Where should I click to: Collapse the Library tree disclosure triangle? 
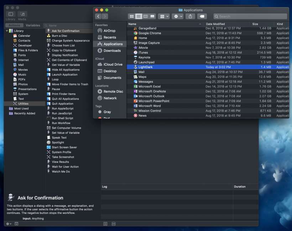[7, 31]
